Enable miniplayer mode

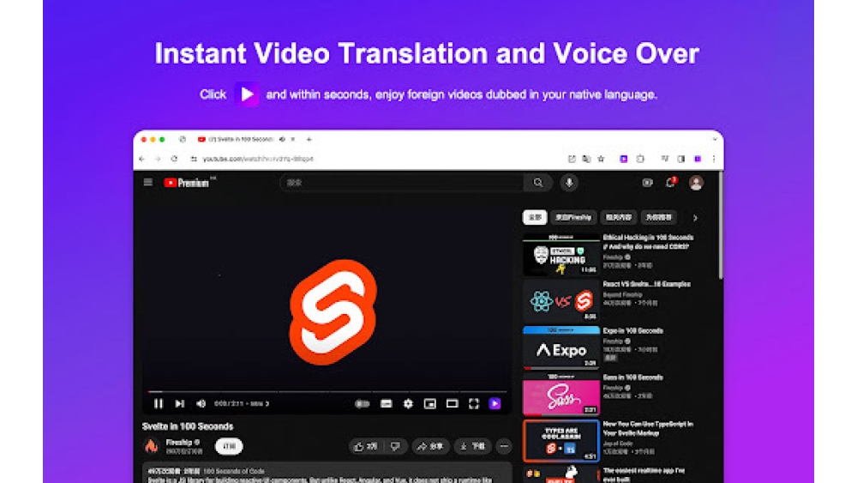point(430,404)
